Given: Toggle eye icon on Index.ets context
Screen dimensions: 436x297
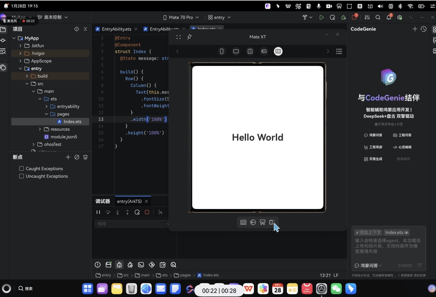Looking at the screenshot, I should (406, 233).
